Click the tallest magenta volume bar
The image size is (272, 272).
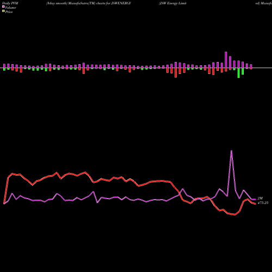[226, 60]
